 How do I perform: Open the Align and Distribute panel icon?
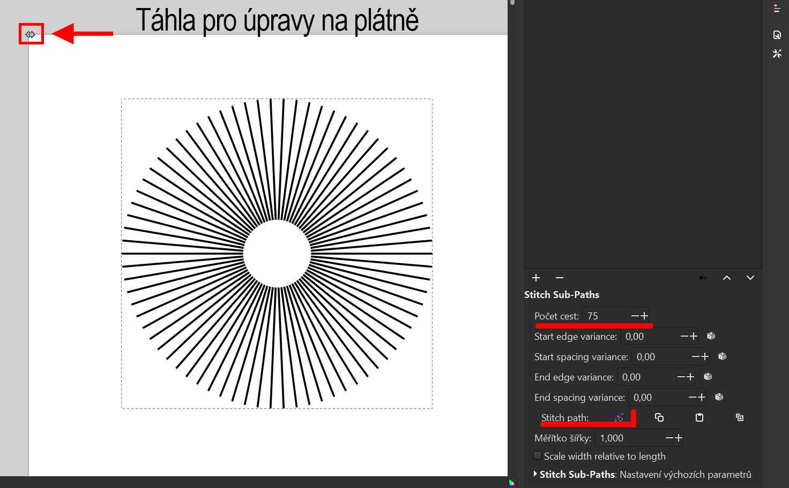(x=777, y=9)
